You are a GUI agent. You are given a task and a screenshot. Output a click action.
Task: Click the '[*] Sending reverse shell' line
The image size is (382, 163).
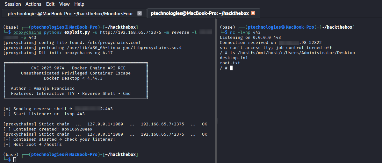(58, 109)
